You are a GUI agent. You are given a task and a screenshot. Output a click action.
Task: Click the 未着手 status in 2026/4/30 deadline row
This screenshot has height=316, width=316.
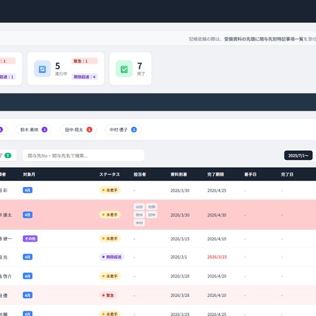click(x=110, y=215)
